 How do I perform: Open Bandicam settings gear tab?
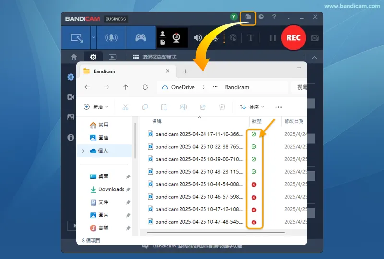(x=93, y=57)
